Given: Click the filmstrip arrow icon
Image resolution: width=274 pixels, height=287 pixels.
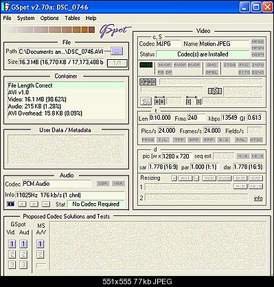Looking at the screenshot, I should click(x=215, y=92).
